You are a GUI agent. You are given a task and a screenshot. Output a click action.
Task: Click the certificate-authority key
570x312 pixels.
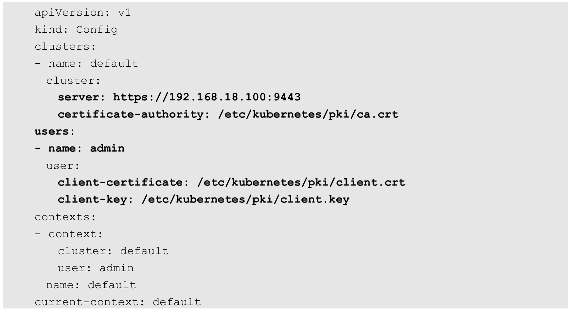click(x=131, y=114)
